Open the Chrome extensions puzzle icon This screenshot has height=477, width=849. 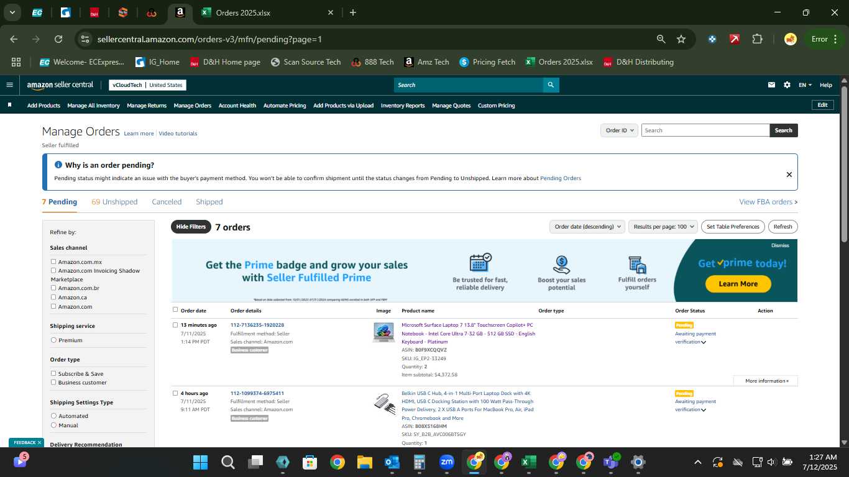click(757, 39)
